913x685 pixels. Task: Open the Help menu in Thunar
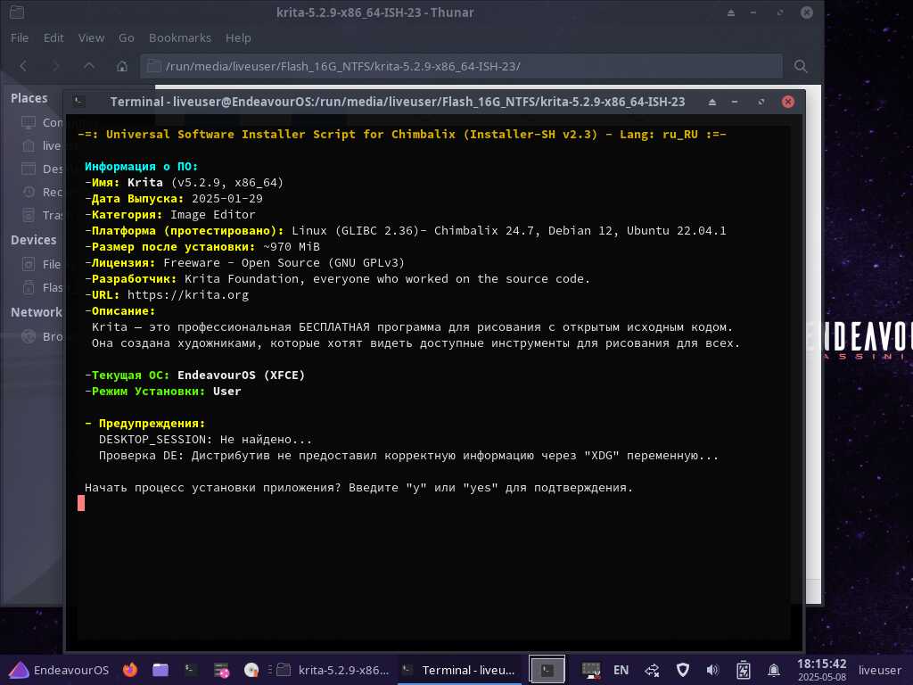pyautogui.click(x=238, y=37)
